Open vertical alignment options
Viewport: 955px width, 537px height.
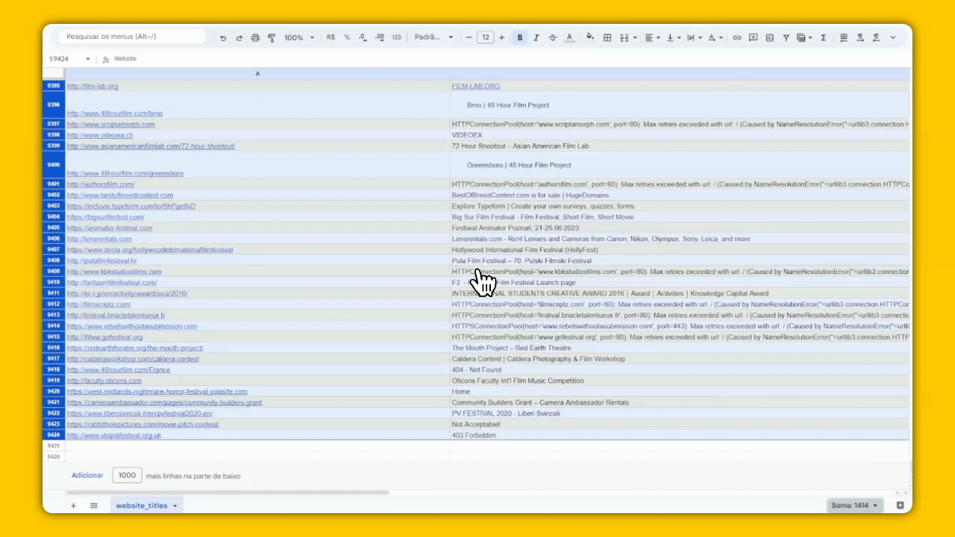(x=672, y=37)
